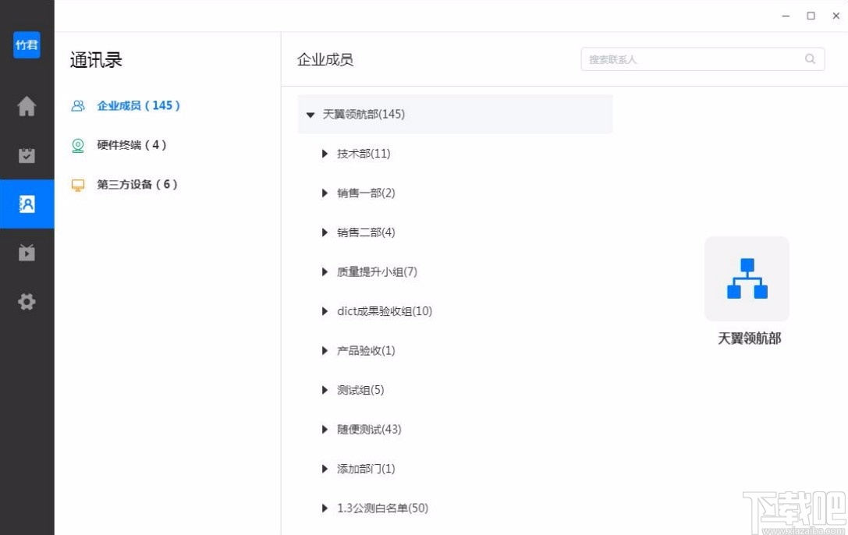Open the Home icon in the sidebar

point(27,106)
